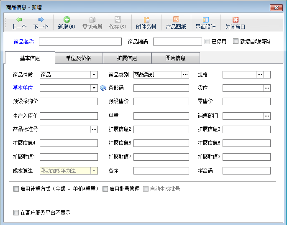Open the 基本单位 dropdown list

(x=94, y=88)
